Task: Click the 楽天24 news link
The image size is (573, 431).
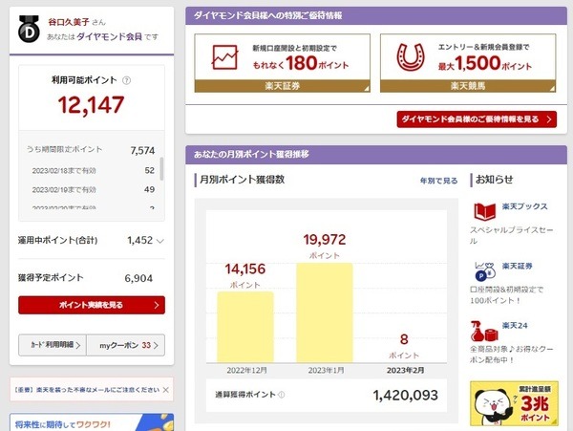Action: (515, 325)
